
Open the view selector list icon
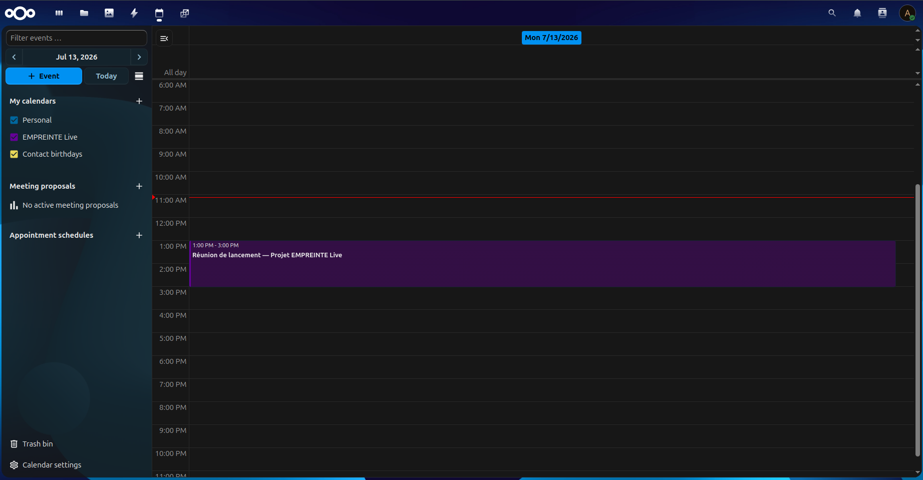point(139,76)
